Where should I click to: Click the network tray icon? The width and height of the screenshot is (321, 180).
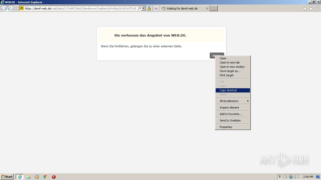click(x=291, y=177)
